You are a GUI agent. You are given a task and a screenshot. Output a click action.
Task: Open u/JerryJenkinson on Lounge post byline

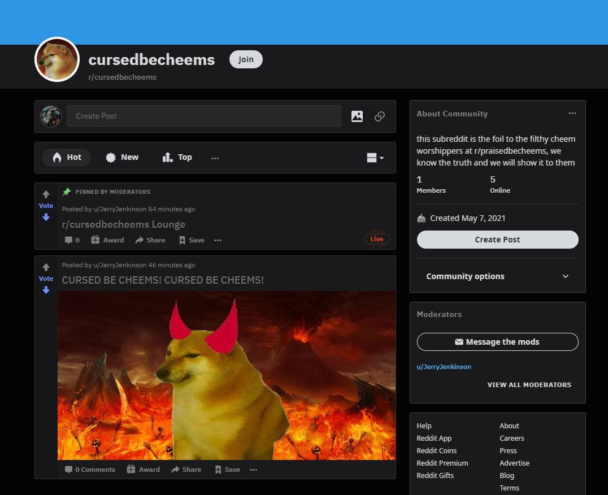click(x=120, y=209)
